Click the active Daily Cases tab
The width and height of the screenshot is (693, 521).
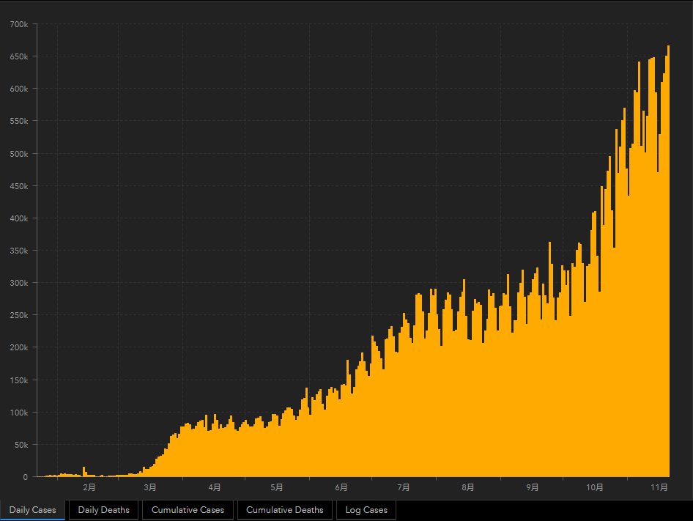[32, 510]
